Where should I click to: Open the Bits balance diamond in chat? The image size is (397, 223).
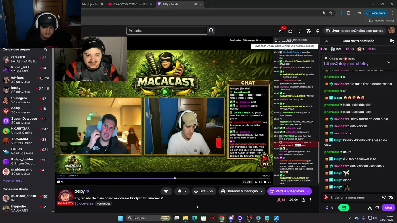pos(327,208)
